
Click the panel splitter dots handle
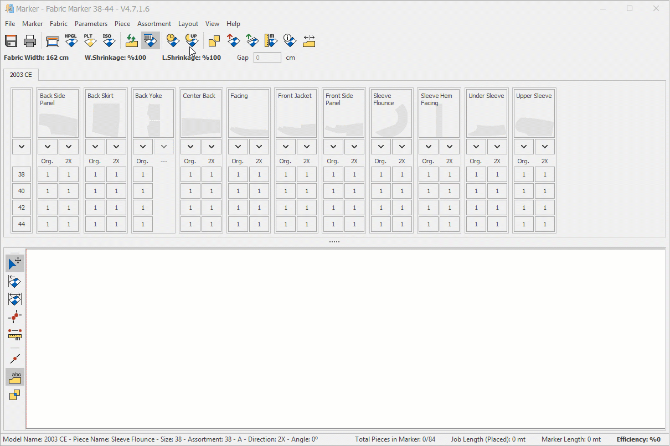334,242
